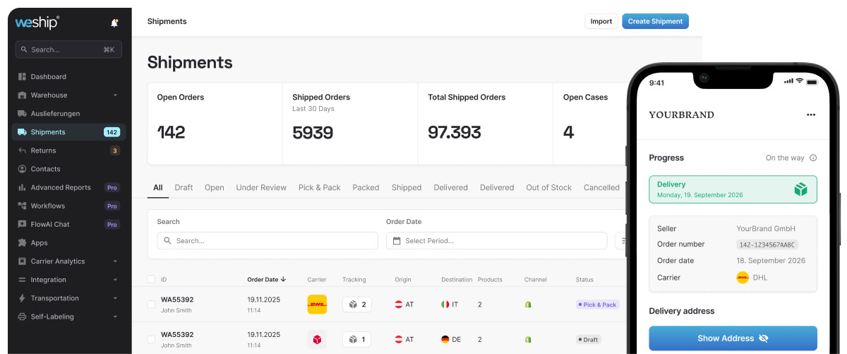The width and height of the screenshot is (847, 354).
Task: Open Apps from the sidebar puzzle icon
Action: pyautogui.click(x=22, y=243)
